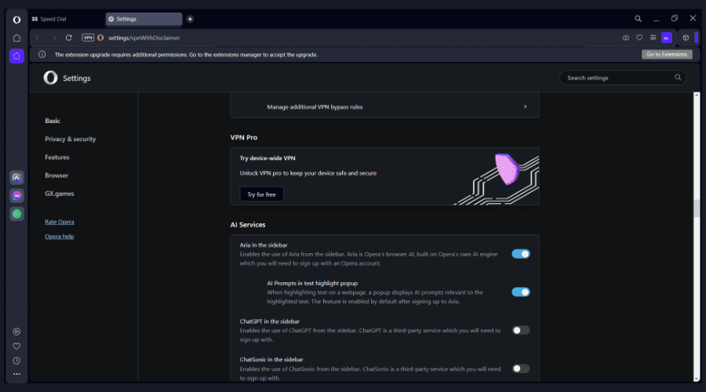Viewport: 706px width, 392px height.
Task: Click the Go to Extensions button
Action: pyautogui.click(x=667, y=54)
